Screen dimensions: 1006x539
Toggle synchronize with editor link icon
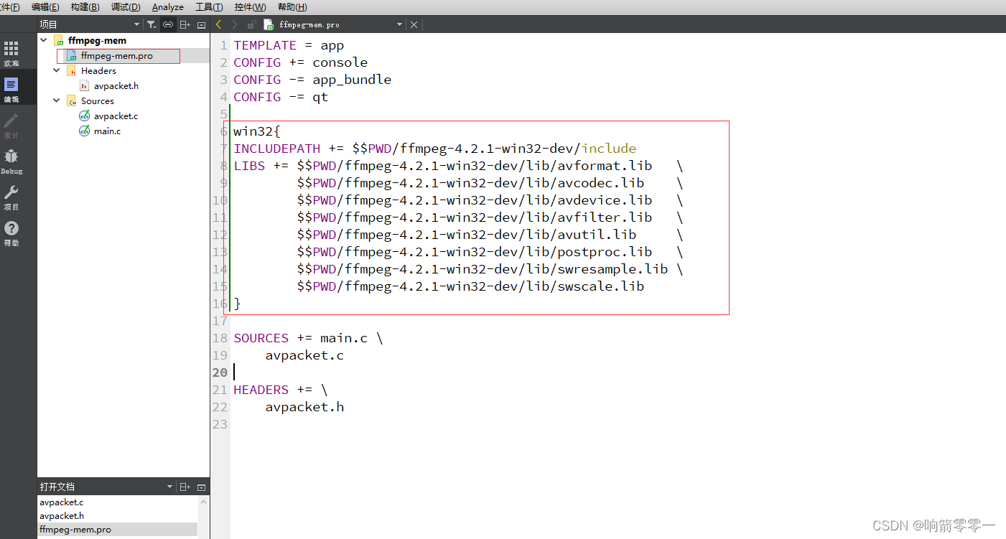(x=168, y=24)
